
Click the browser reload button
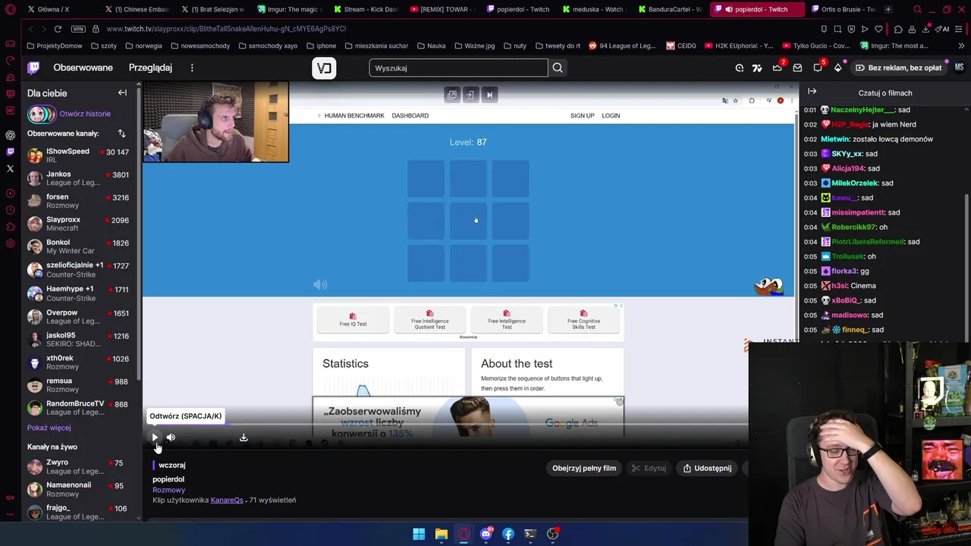pyautogui.click(x=58, y=29)
